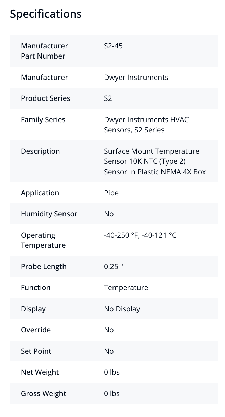Click the S2 product series value
Screen dimensions: 225x417
point(108,98)
